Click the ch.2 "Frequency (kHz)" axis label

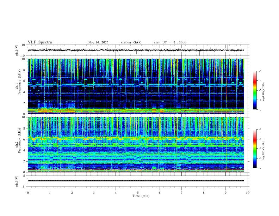click(20, 140)
